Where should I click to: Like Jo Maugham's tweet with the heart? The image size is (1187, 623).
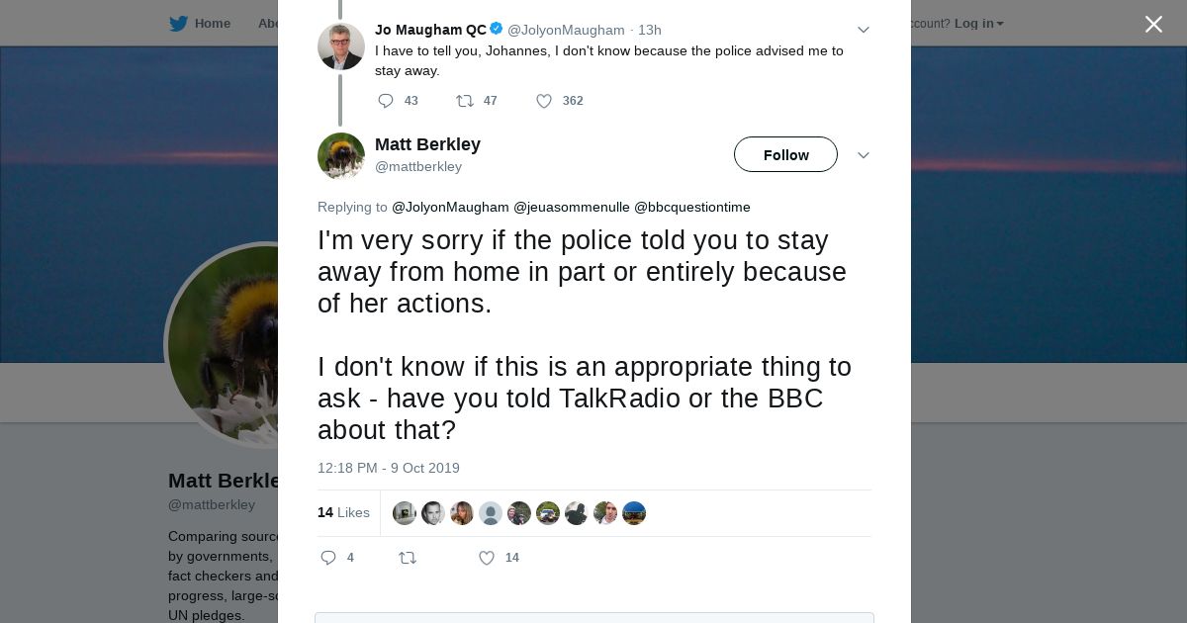coord(543,101)
